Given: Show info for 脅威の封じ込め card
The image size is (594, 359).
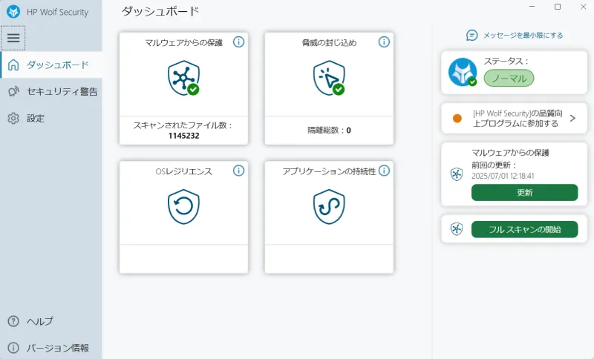Looking at the screenshot, I should (384, 42).
